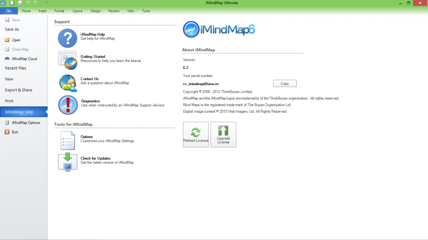Switch to the View tab

(130, 11)
